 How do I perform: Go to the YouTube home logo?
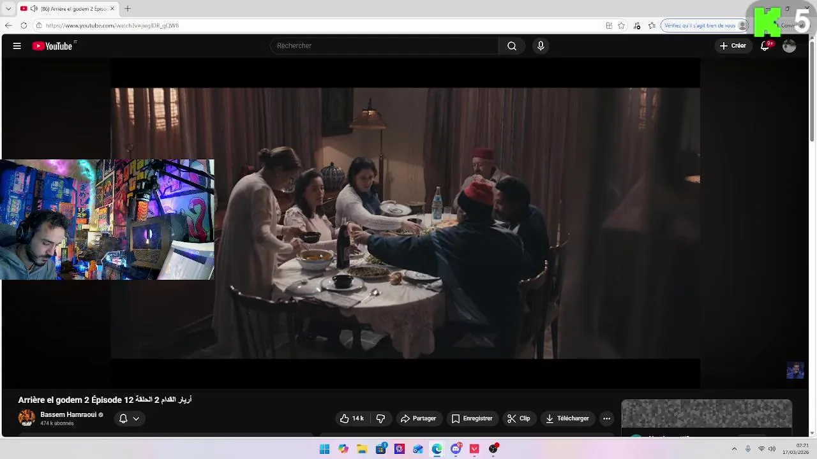tap(52, 46)
